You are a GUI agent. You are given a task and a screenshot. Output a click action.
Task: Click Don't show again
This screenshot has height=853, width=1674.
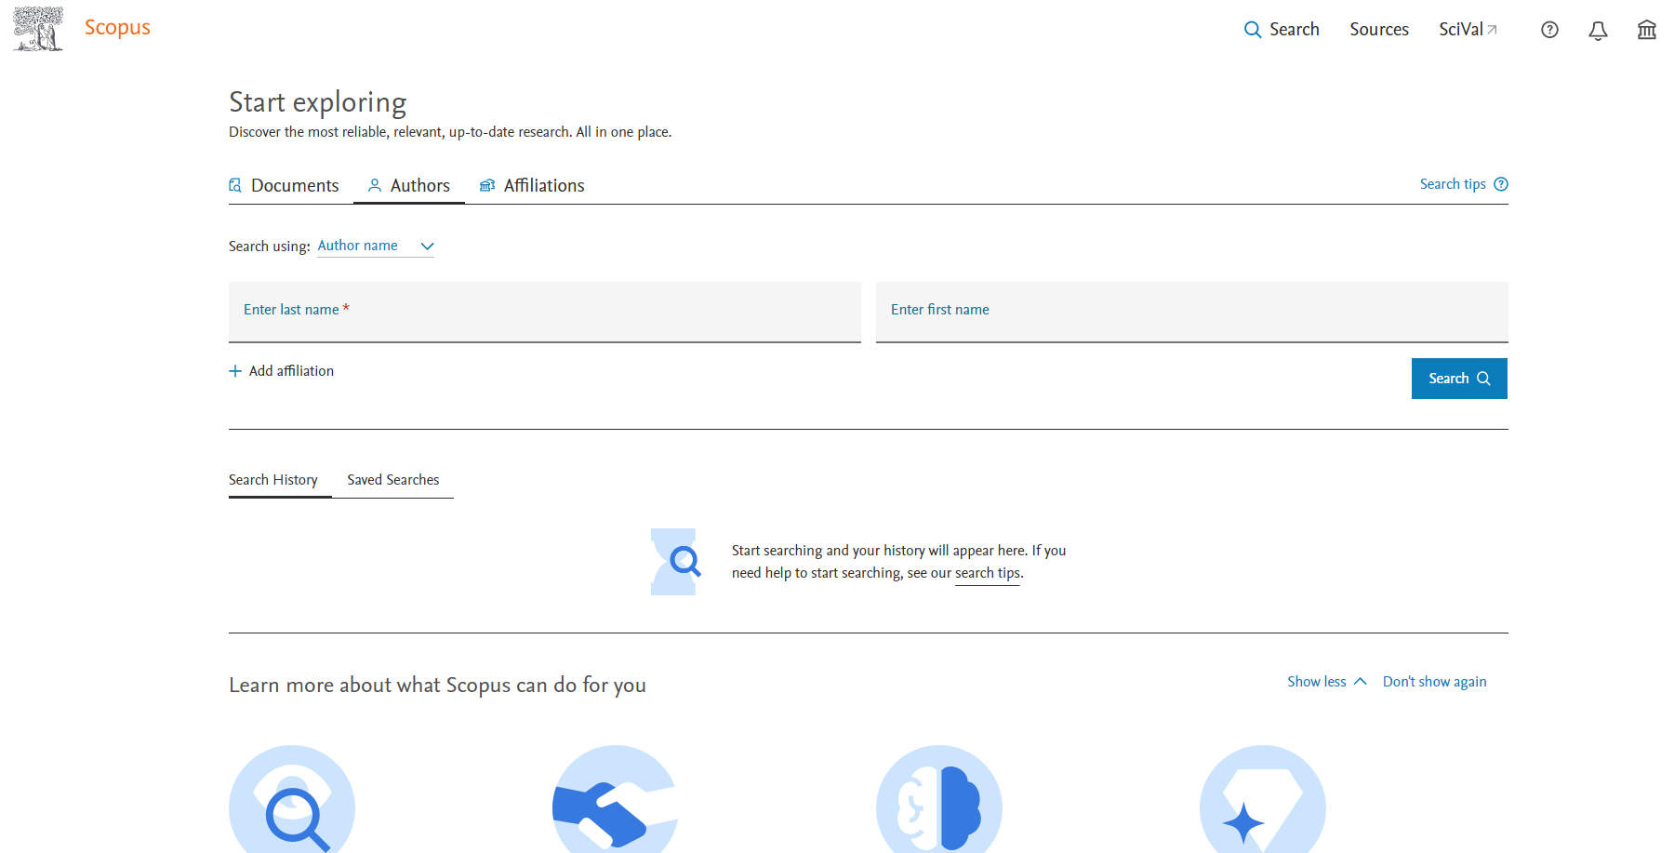[x=1435, y=682]
